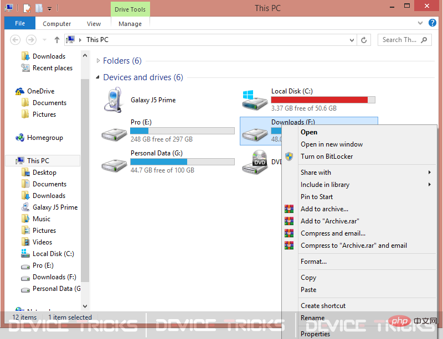
Task: Click the navigation pane scroll up arrow
Action: (x=85, y=56)
